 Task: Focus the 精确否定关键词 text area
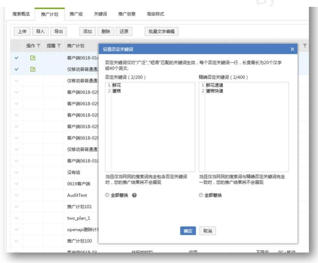click(244, 127)
